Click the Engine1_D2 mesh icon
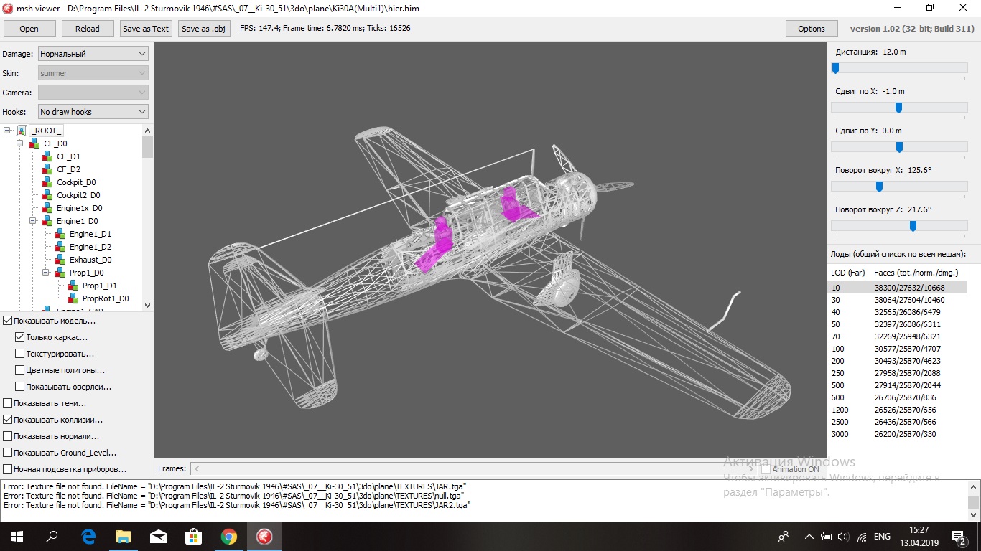 coord(60,247)
